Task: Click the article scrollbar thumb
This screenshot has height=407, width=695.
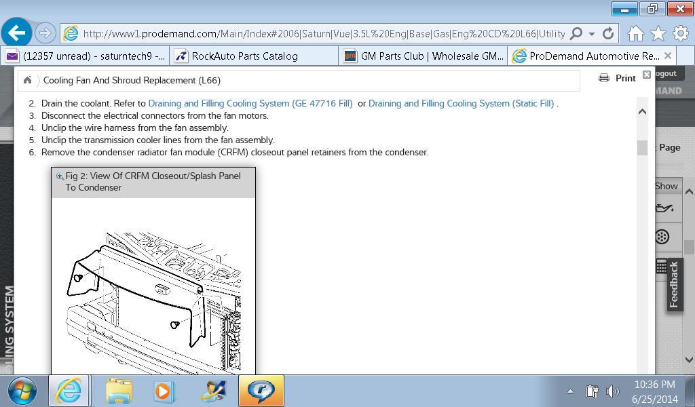Action: pyautogui.click(x=642, y=147)
